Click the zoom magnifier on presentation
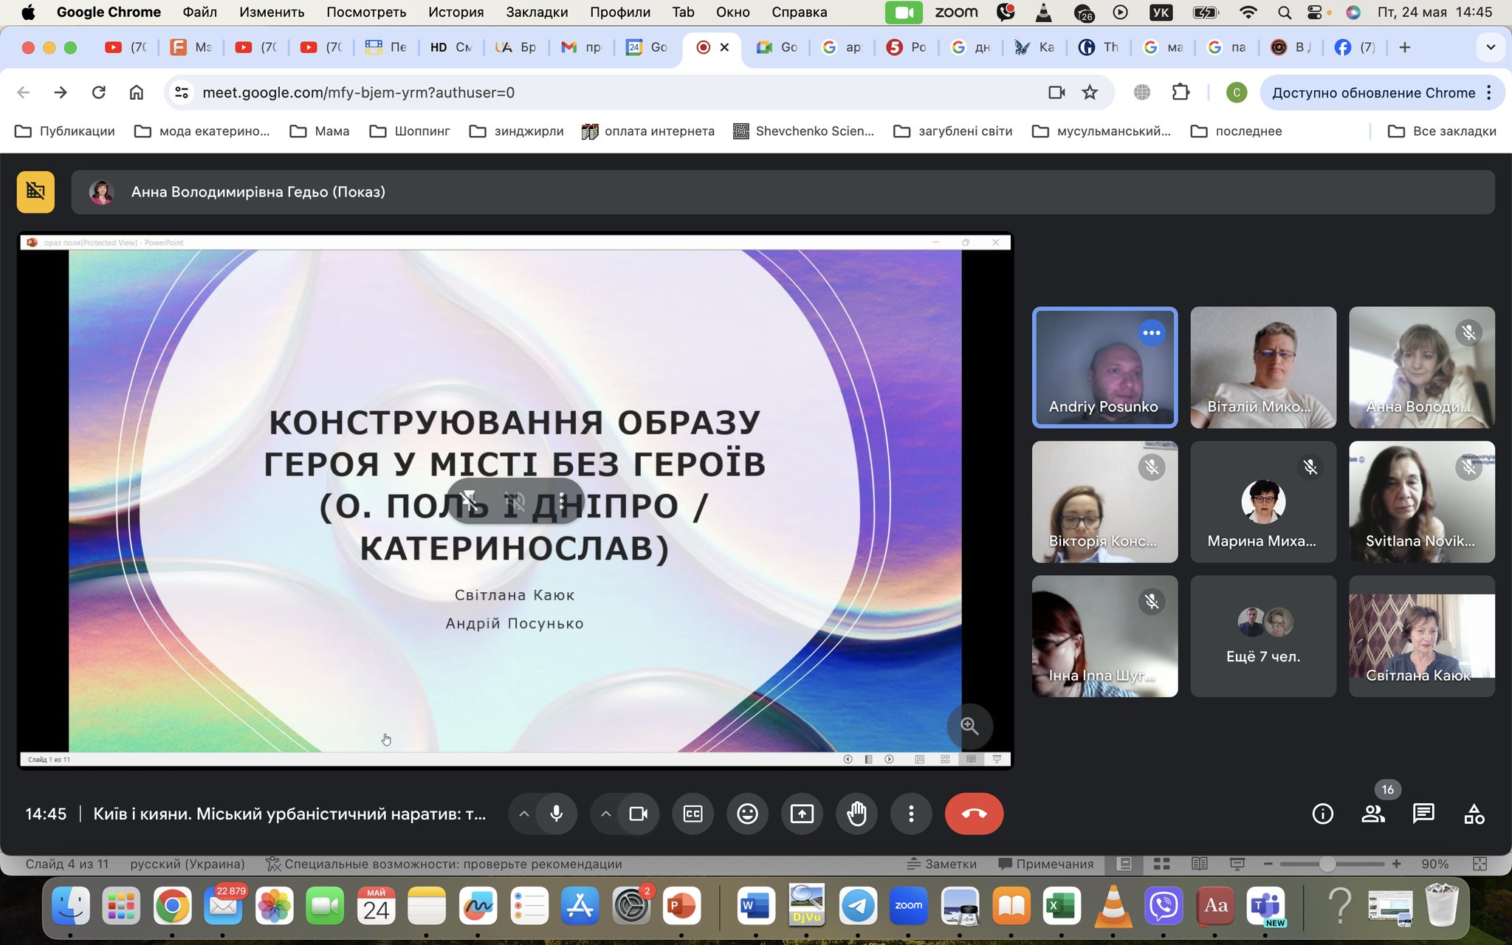 (969, 726)
